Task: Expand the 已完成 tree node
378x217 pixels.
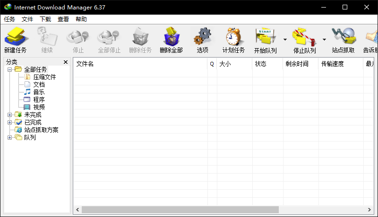Action: click(x=9, y=122)
